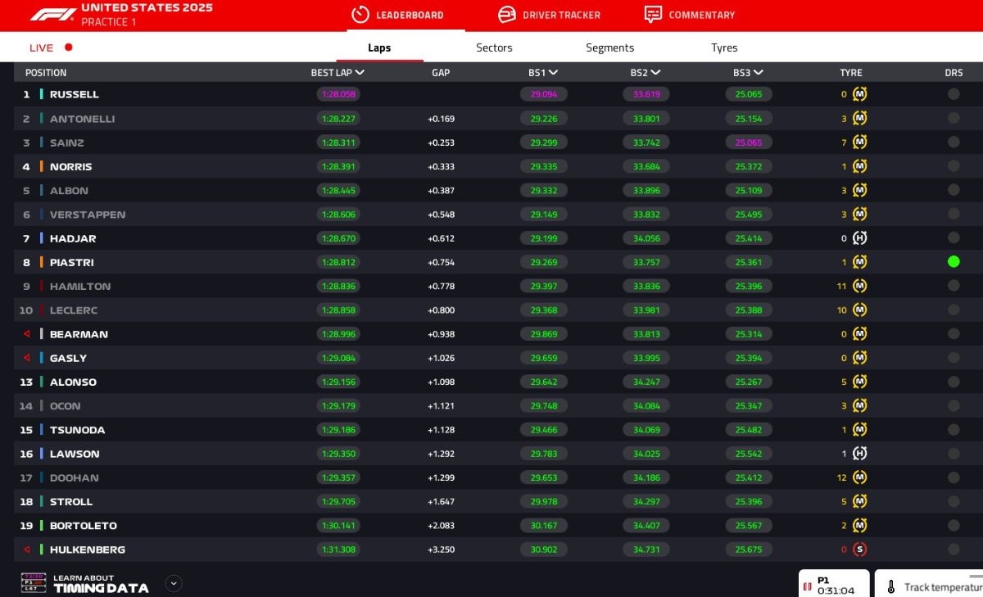This screenshot has height=597, width=983.
Task: Click the F1 logo in header
Action: (53, 15)
